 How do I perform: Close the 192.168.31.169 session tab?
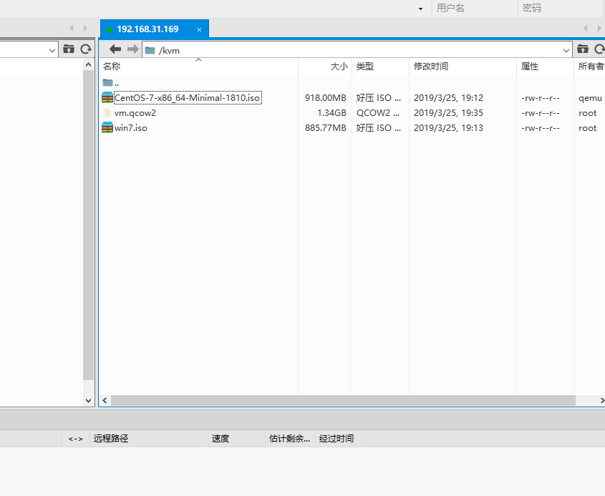click(x=199, y=29)
